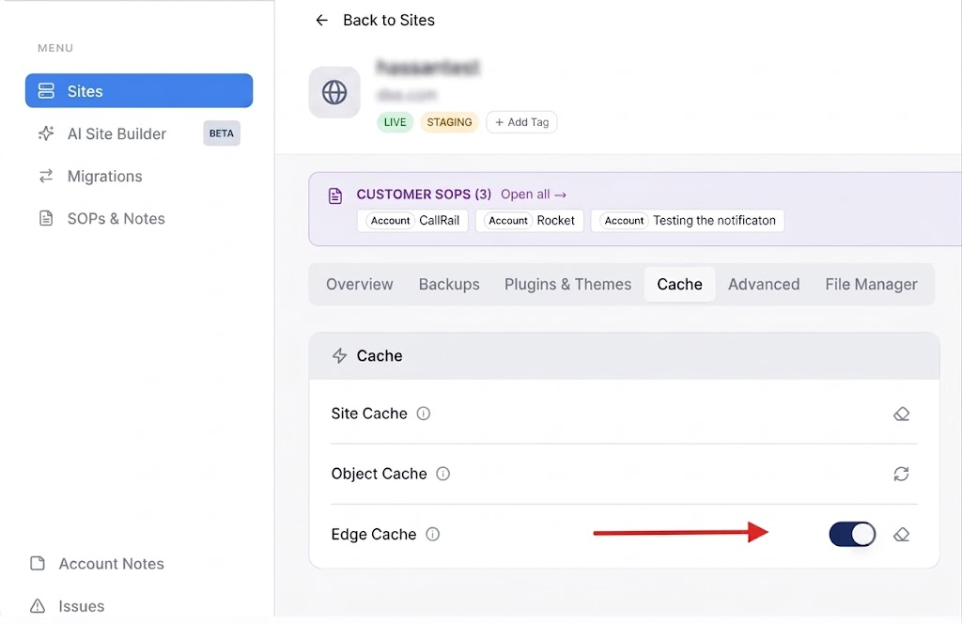Clear the Site Cache
This screenshot has height=624, width=962.
901,414
